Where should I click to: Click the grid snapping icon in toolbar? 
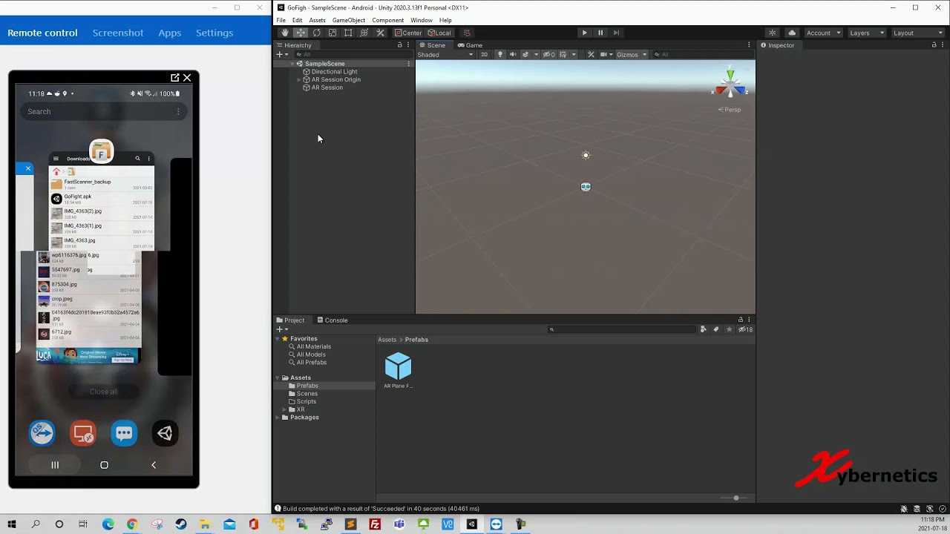(467, 33)
